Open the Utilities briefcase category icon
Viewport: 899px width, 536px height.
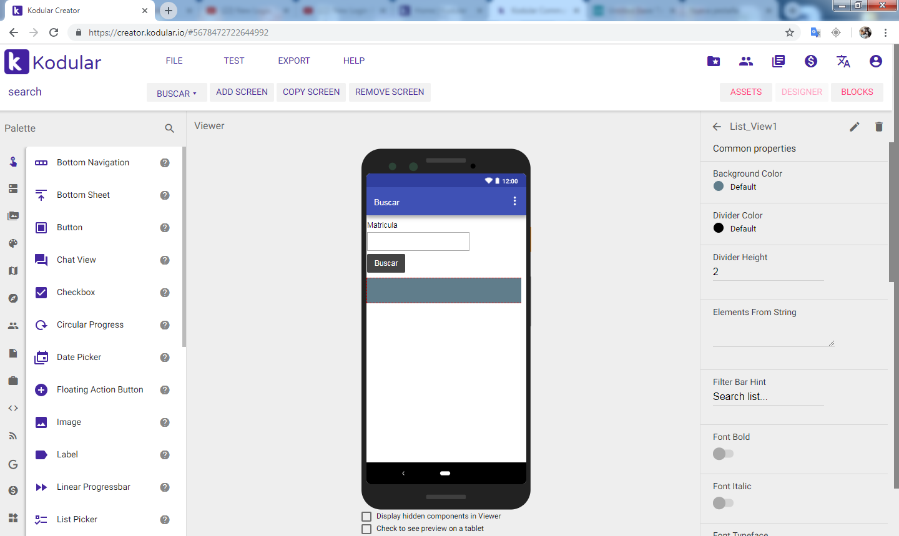click(13, 381)
